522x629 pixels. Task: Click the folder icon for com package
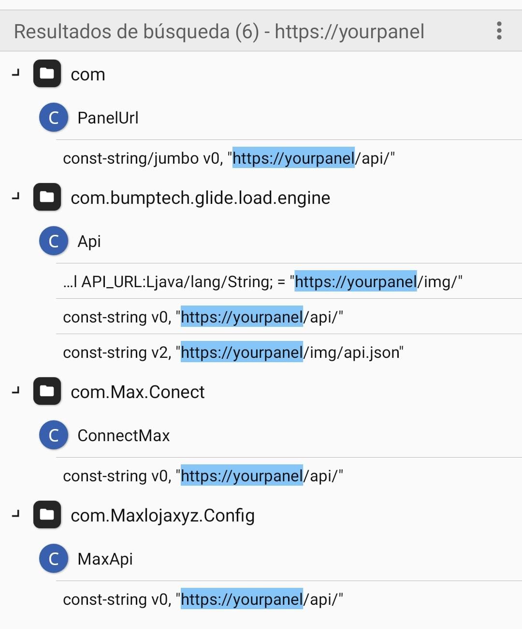(47, 74)
